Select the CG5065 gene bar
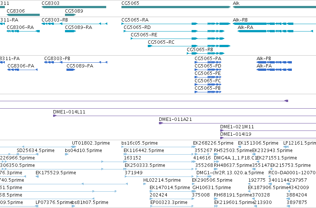Image resolution: width=316 pixels, height=208 pixels. tap(176, 7)
